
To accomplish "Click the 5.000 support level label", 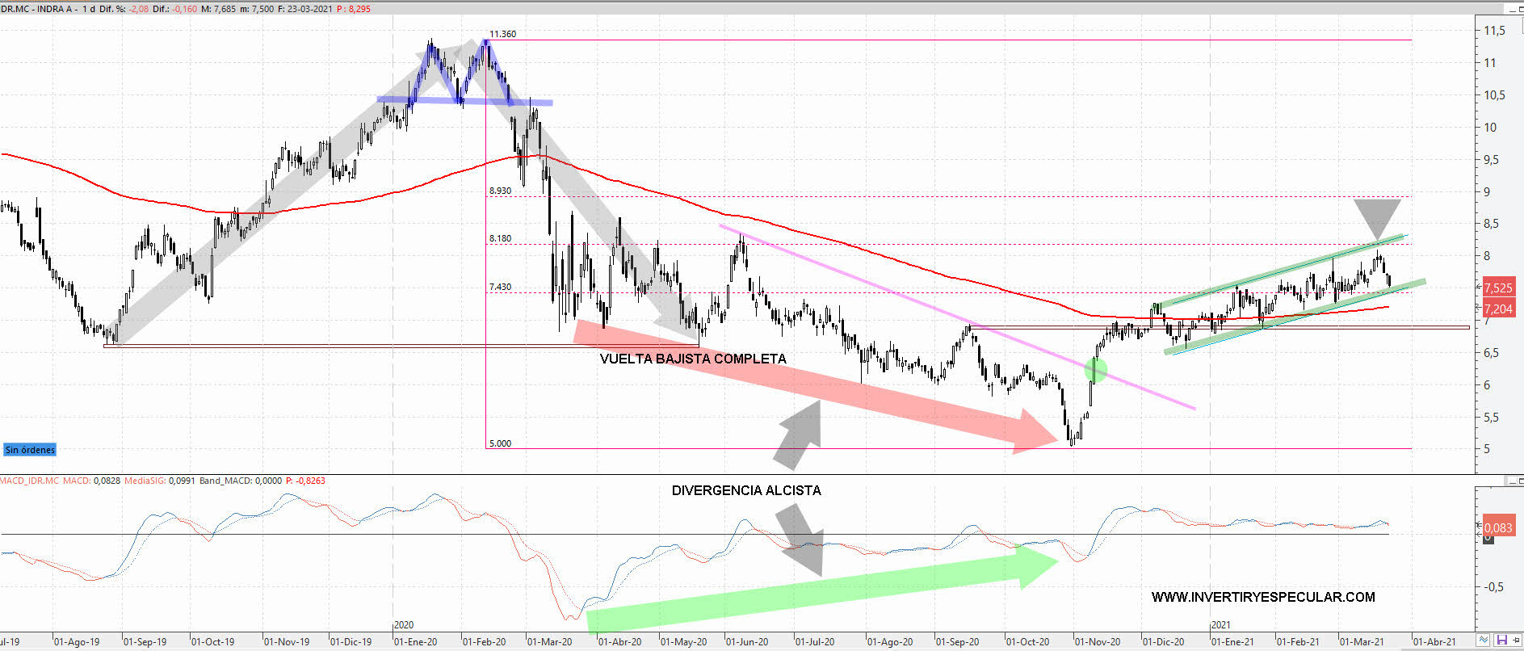I will tap(500, 443).
